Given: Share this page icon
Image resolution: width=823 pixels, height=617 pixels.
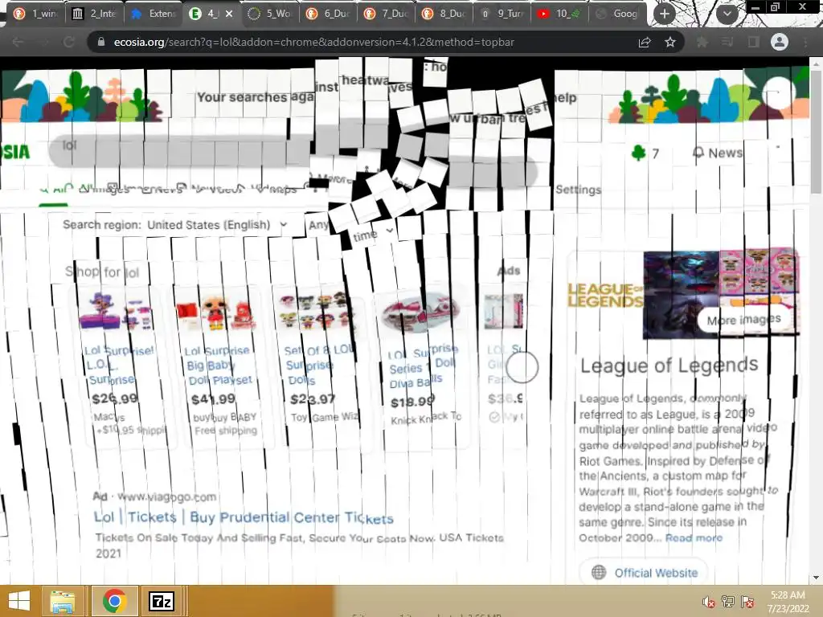Looking at the screenshot, I should [x=645, y=42].
